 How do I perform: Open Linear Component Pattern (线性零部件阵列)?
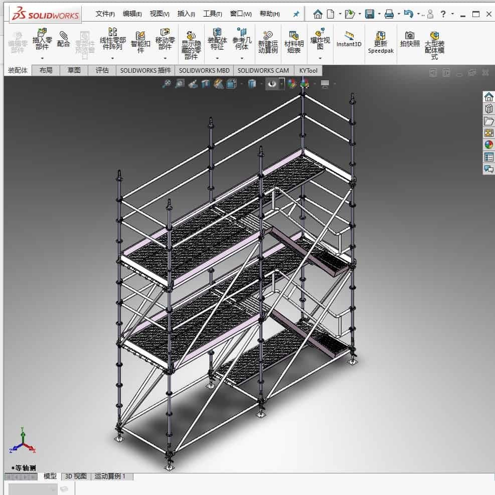(113, 39)
